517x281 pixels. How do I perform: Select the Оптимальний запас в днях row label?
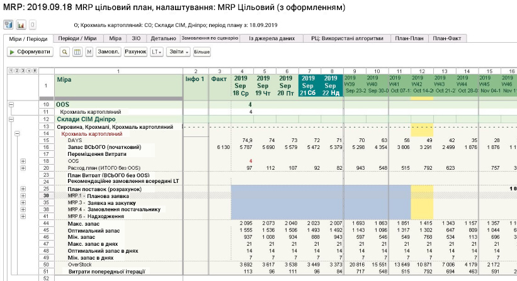pos(103,251)
